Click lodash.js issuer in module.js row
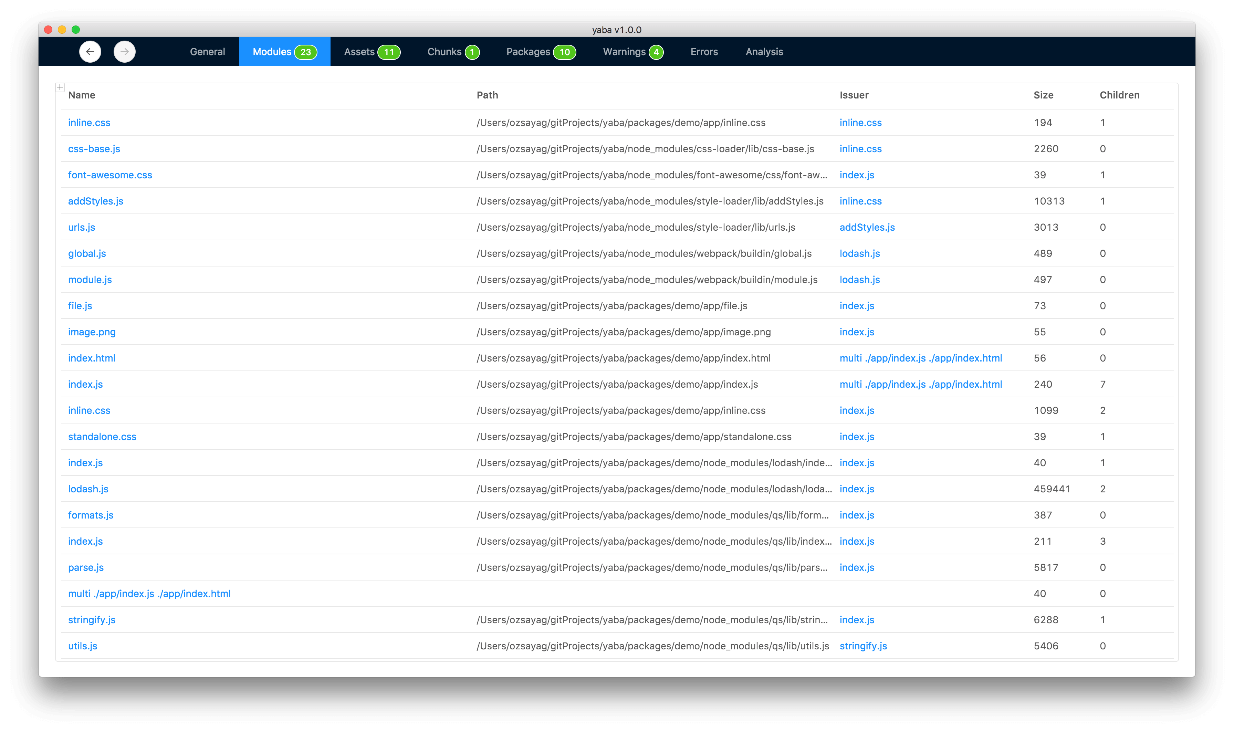 click(x=860, y=280)
